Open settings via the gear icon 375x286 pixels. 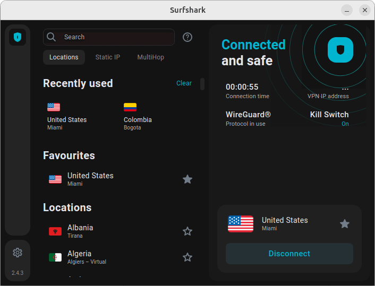18,253
